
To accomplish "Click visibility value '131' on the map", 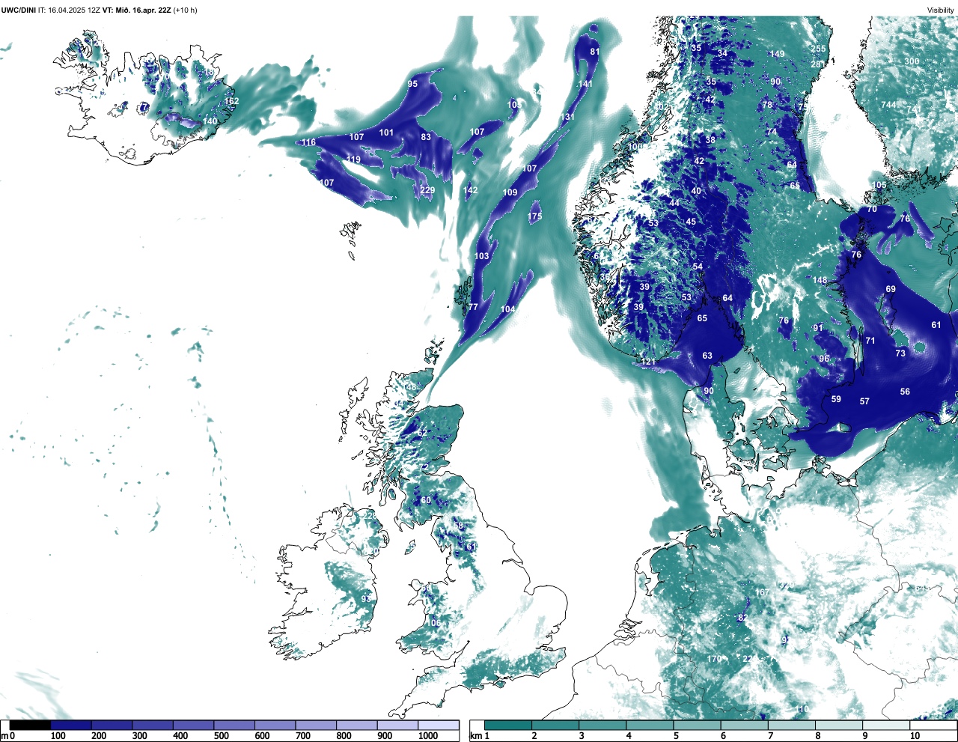I will click(x=567, y=117).
